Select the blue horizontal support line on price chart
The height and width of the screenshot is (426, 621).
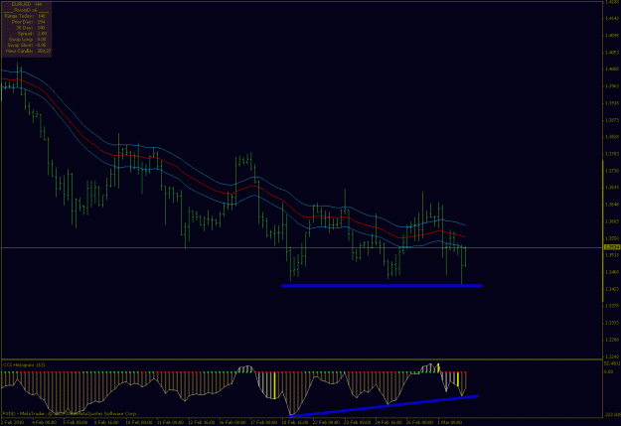pyautogui.click(x=382, y=285)
